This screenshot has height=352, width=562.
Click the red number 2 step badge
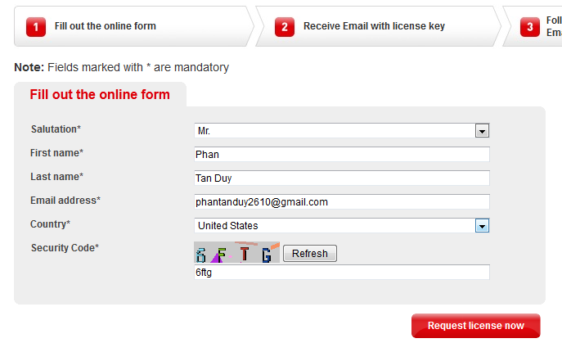284,27
